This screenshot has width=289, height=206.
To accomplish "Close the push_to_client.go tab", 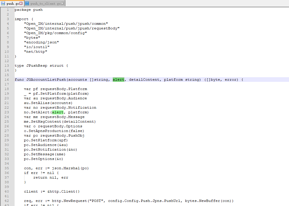I will pyautogui.click(x=62, y=3).
